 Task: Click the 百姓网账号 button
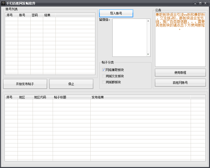pyautogui.click(x=180, y=83)
